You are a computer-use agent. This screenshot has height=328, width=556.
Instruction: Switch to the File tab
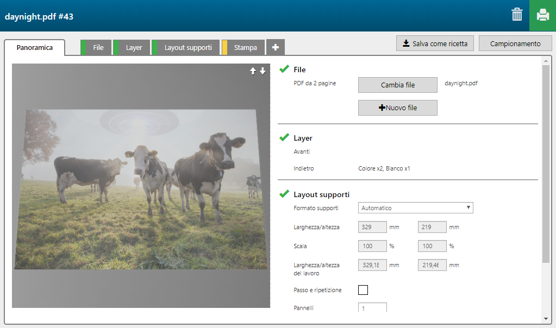click(x=98, y=48)
